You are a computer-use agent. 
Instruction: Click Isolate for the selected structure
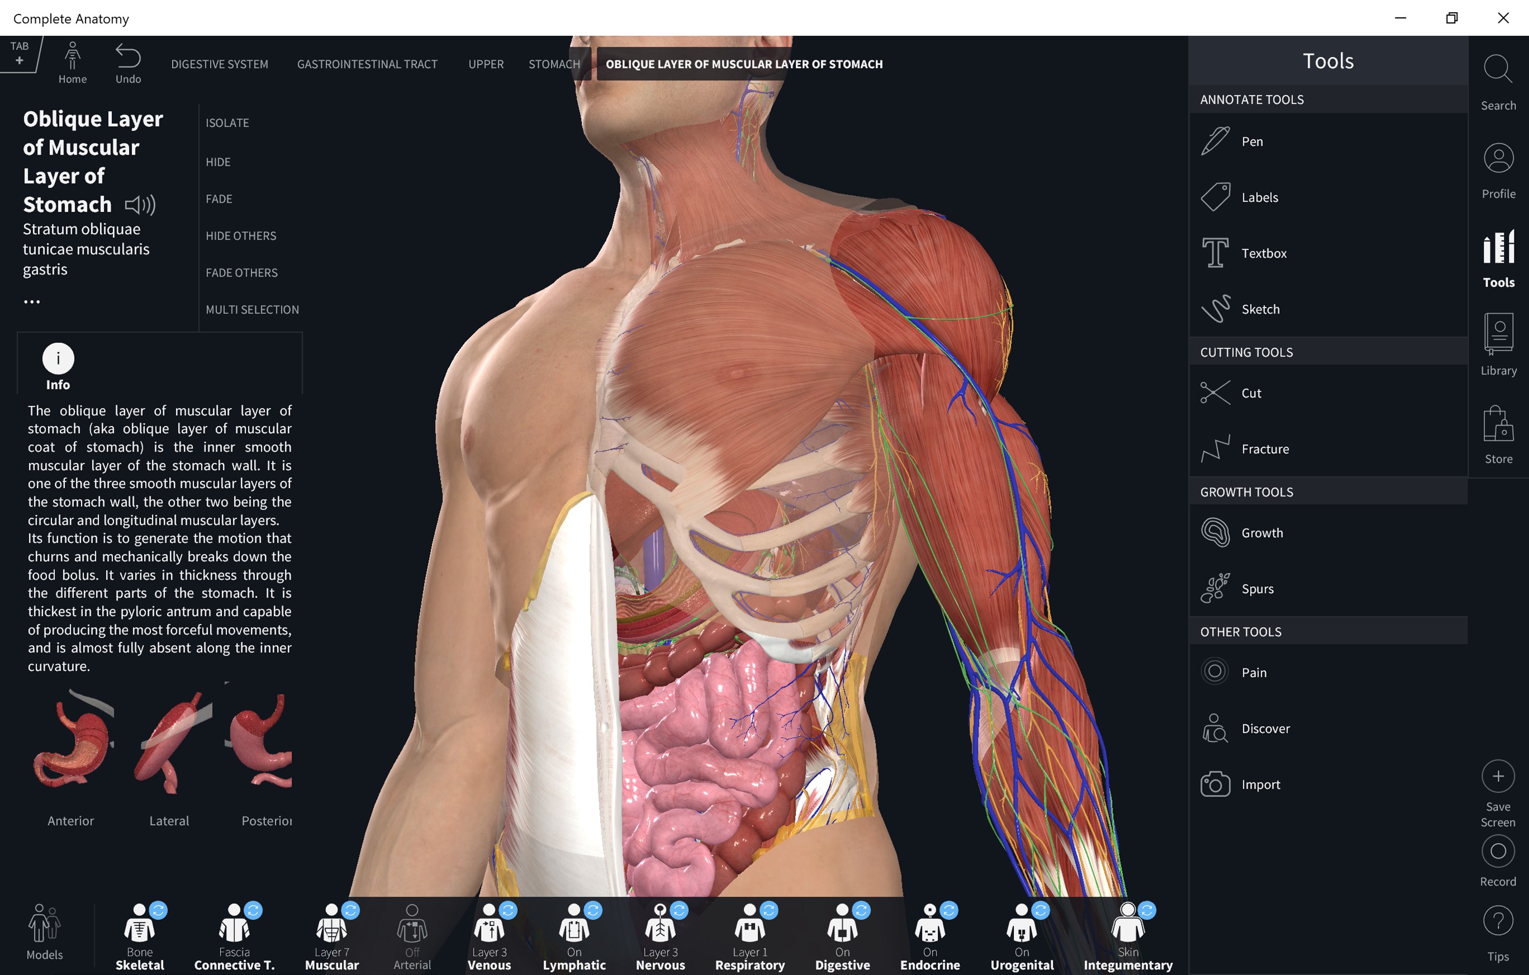[227, 122]
